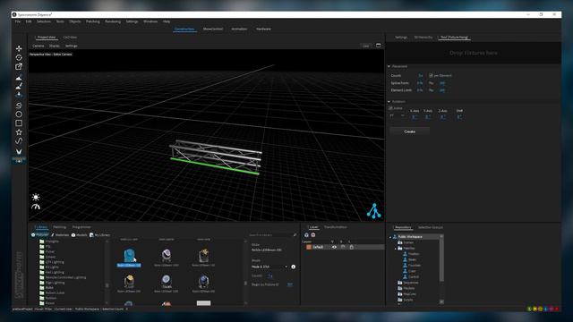
Task: Toggle the per Element checkbox
Action: (x=431, y=75)
